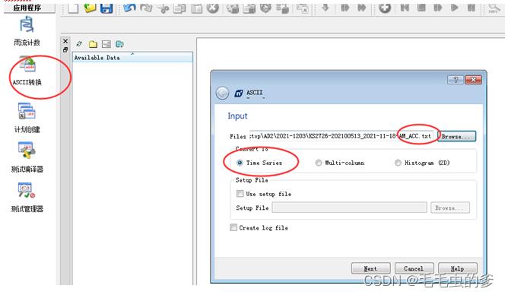This screenshot has width=505, height=295.
Task: Click the zoom 100% magnifier icon
Action: click(x=494, y=8)
